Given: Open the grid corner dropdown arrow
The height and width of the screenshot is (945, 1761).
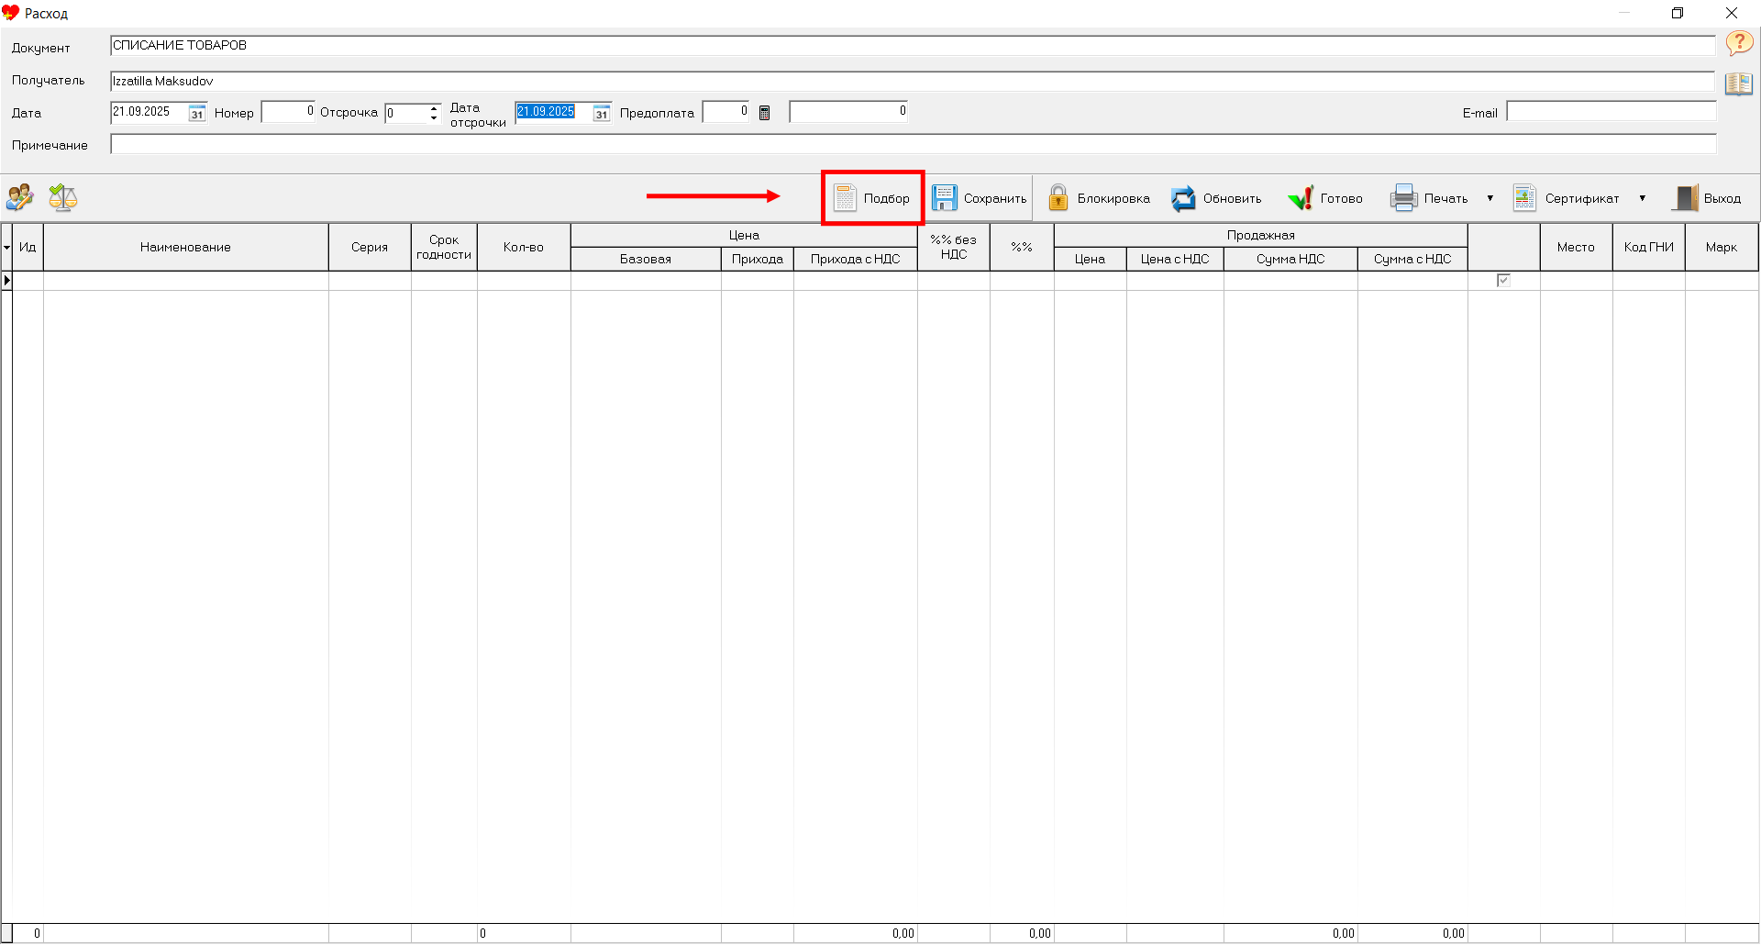Looking at the screenshot, I should pyautogui.click(x=6, y=248).
